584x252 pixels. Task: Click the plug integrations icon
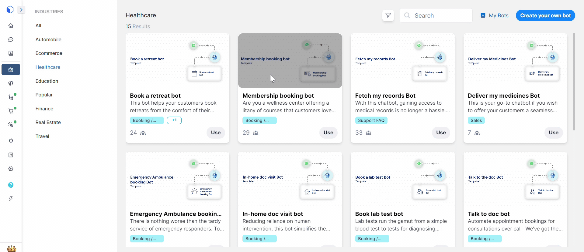[x=11, y=141]
